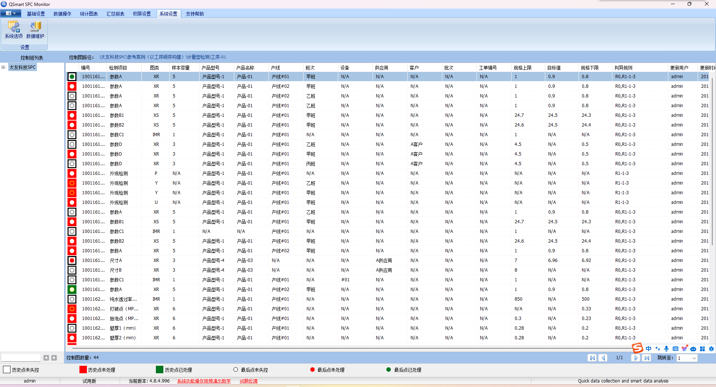Screen dimensions: 716x387
Task: Click the 历史点未失控 white legend box
Action: point(7,370)
